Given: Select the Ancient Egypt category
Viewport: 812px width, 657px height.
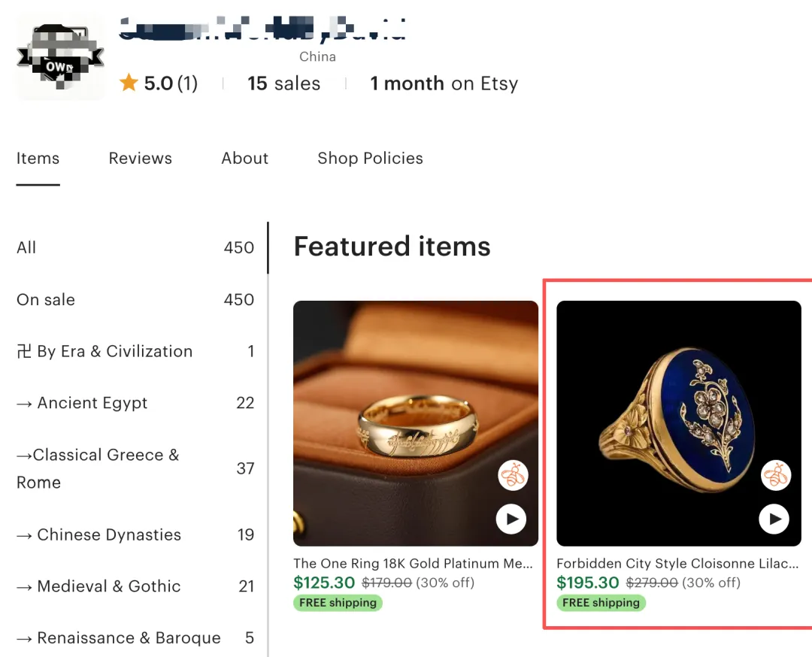Looking at the screenshot, I should (x=82, y=404).
